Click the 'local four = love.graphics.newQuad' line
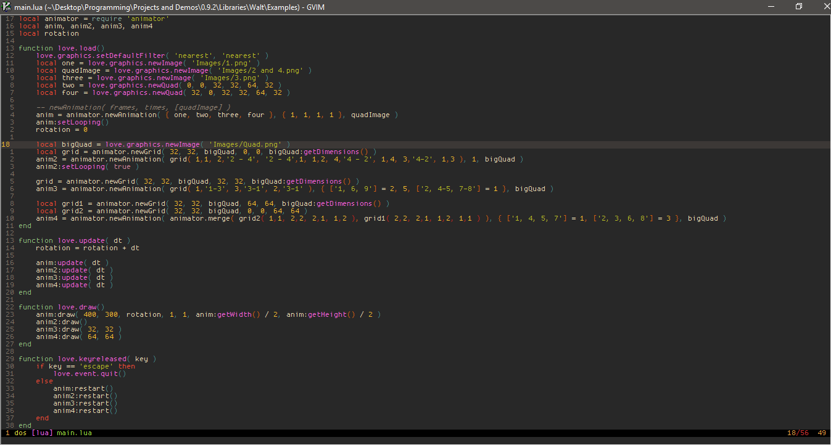 pos(163,92)
